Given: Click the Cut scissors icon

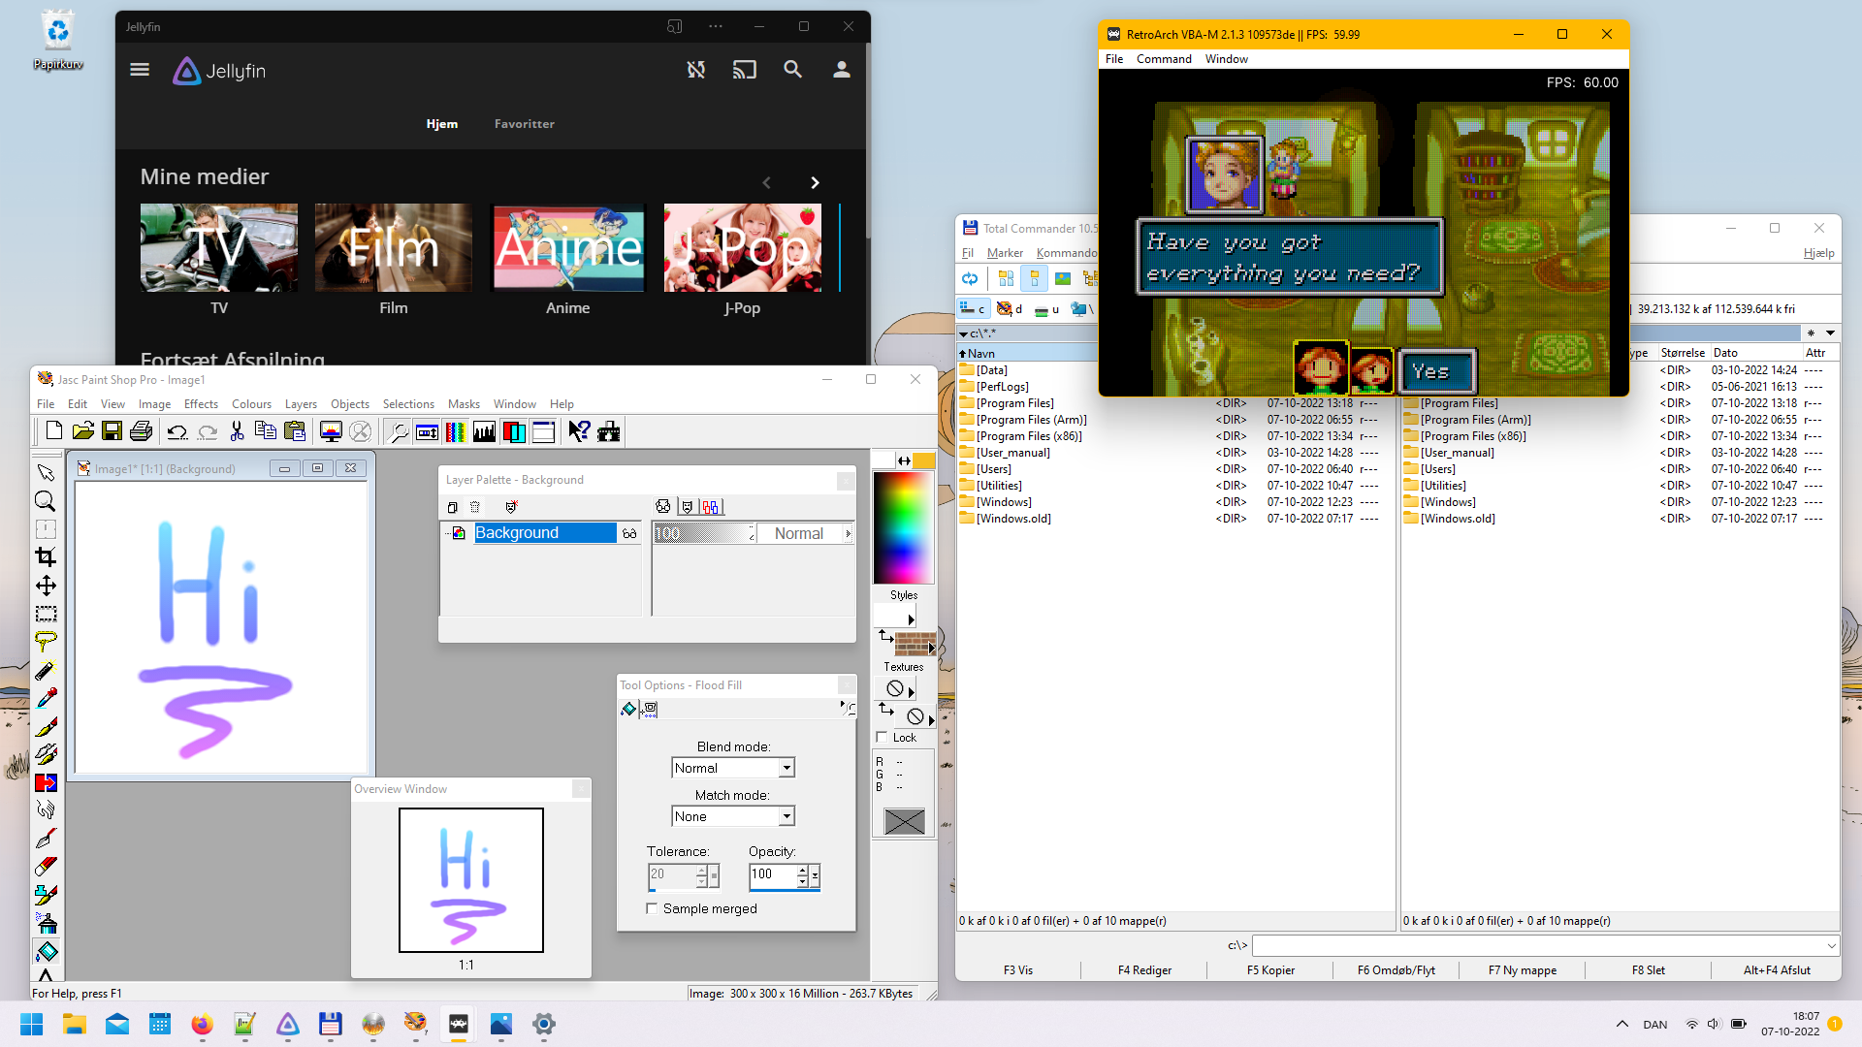Looking at the screenshot, I should click(237, 431).
